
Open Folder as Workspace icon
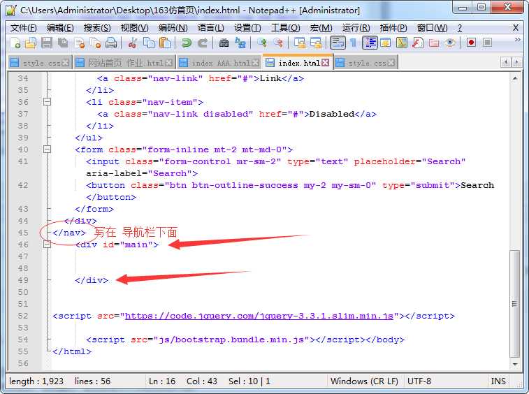tap(434, 43)
